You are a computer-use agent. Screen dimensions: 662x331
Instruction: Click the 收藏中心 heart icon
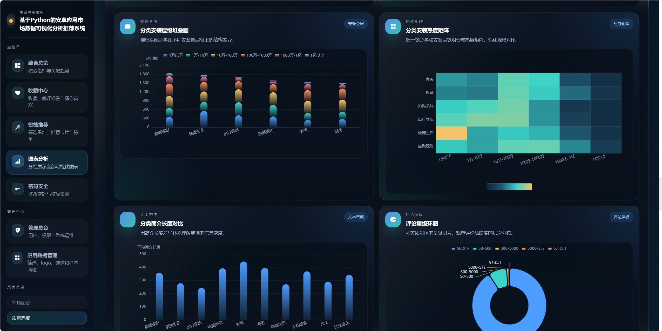coord(18,93)
